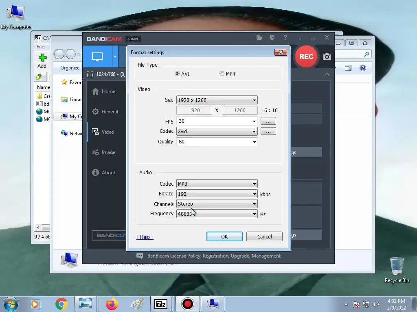This screenshot has height=312, width=417.
Task: Open the Channels dropdown showing Stereo
Action: pyautogui.click(x=217, y=204)
